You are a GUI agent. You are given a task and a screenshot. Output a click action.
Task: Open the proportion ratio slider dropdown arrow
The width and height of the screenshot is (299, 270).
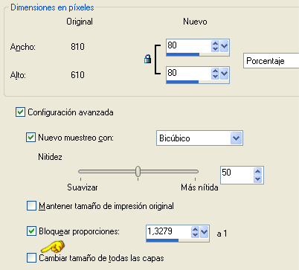point(204,232)
